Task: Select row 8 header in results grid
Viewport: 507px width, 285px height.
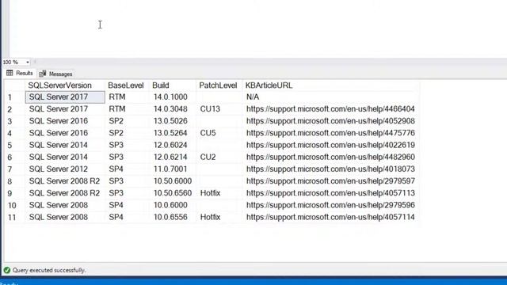Action: tap(14, 181)
